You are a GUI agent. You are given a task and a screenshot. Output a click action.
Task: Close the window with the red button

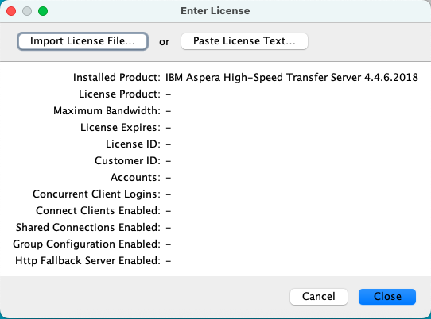11,11
